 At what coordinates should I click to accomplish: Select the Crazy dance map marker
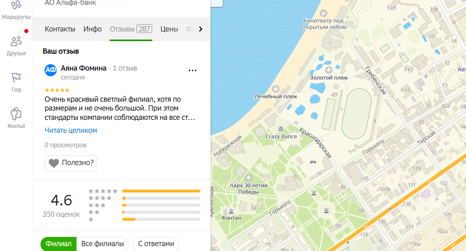click(281, 129)
